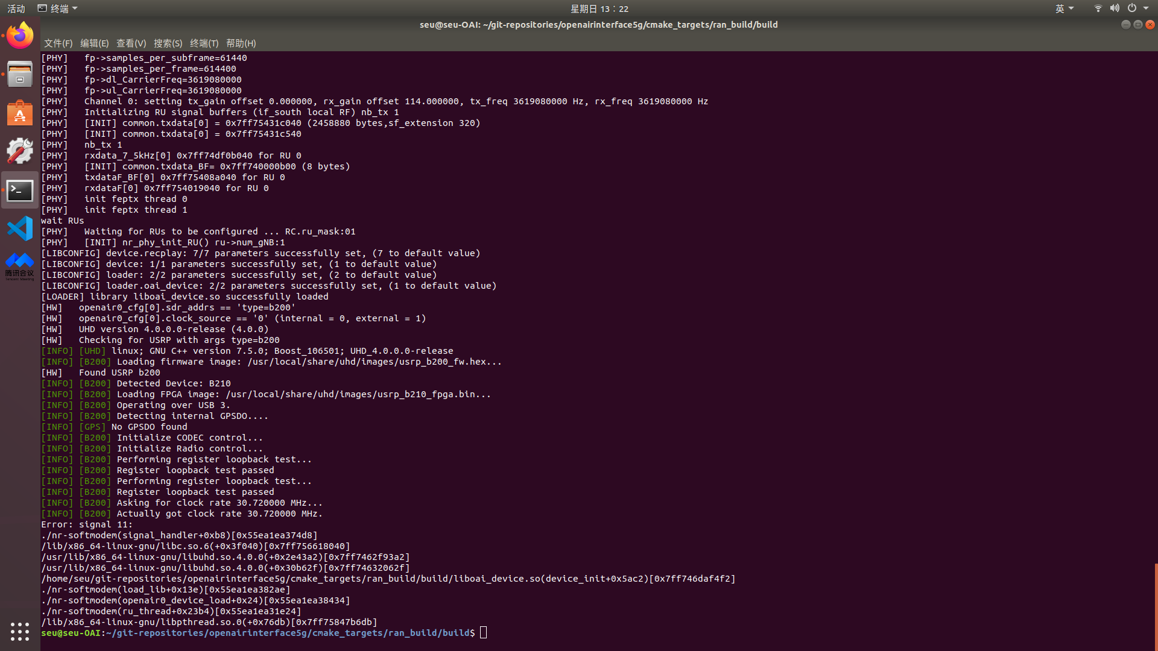Show applications grid button
The width and height of the screenshot is (1158, 651).
[x=20, y=631]
